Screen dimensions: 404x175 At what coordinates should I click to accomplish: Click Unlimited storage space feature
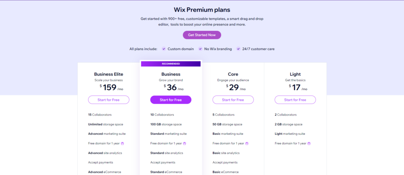coord(106,124)
